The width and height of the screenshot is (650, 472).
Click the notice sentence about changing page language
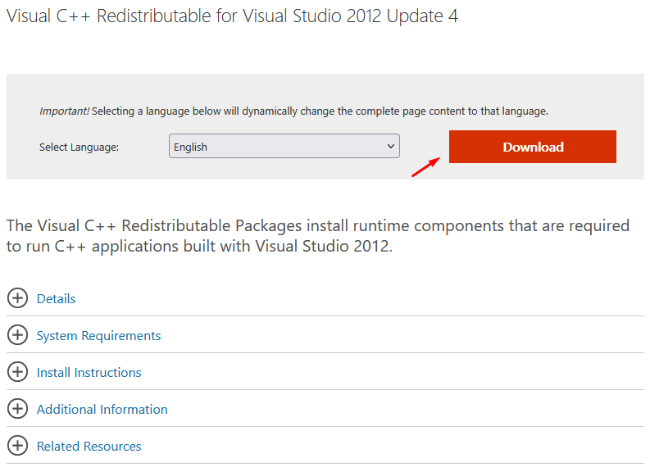[320, 111]
